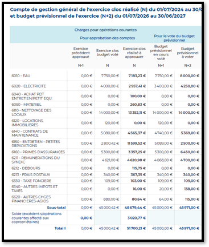Image resolution: width=209 pixels, height=247 pixels.
Task: Click the CONTRATS DE MAINTENANCE value '4 565,37 €'
Action: coord(136,133)
